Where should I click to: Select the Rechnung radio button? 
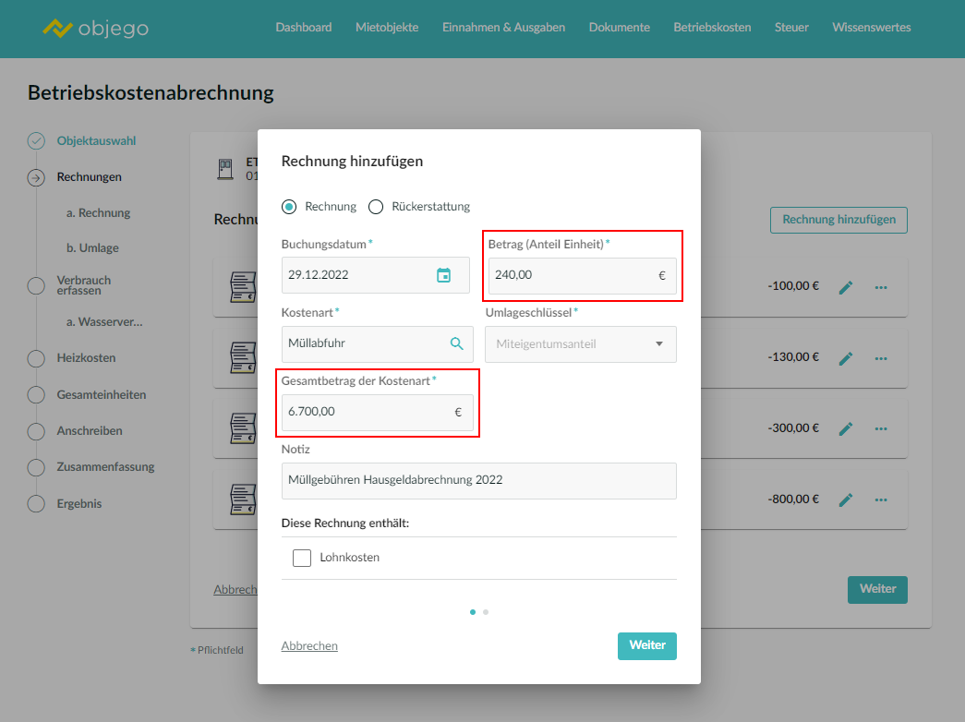click(289, 207)
